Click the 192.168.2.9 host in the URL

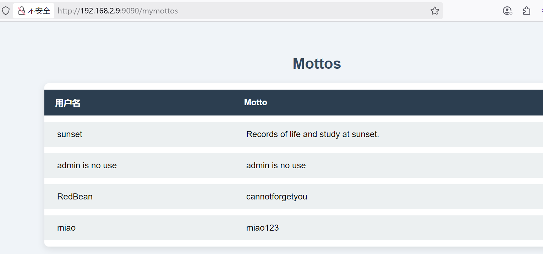tap(100, 11)
